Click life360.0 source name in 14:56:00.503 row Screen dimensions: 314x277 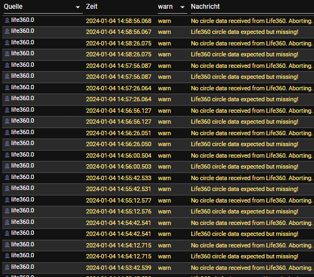point(22,166)
